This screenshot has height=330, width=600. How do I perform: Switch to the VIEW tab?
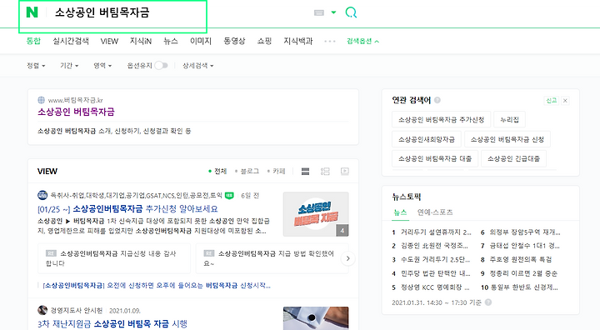[109, 41]
